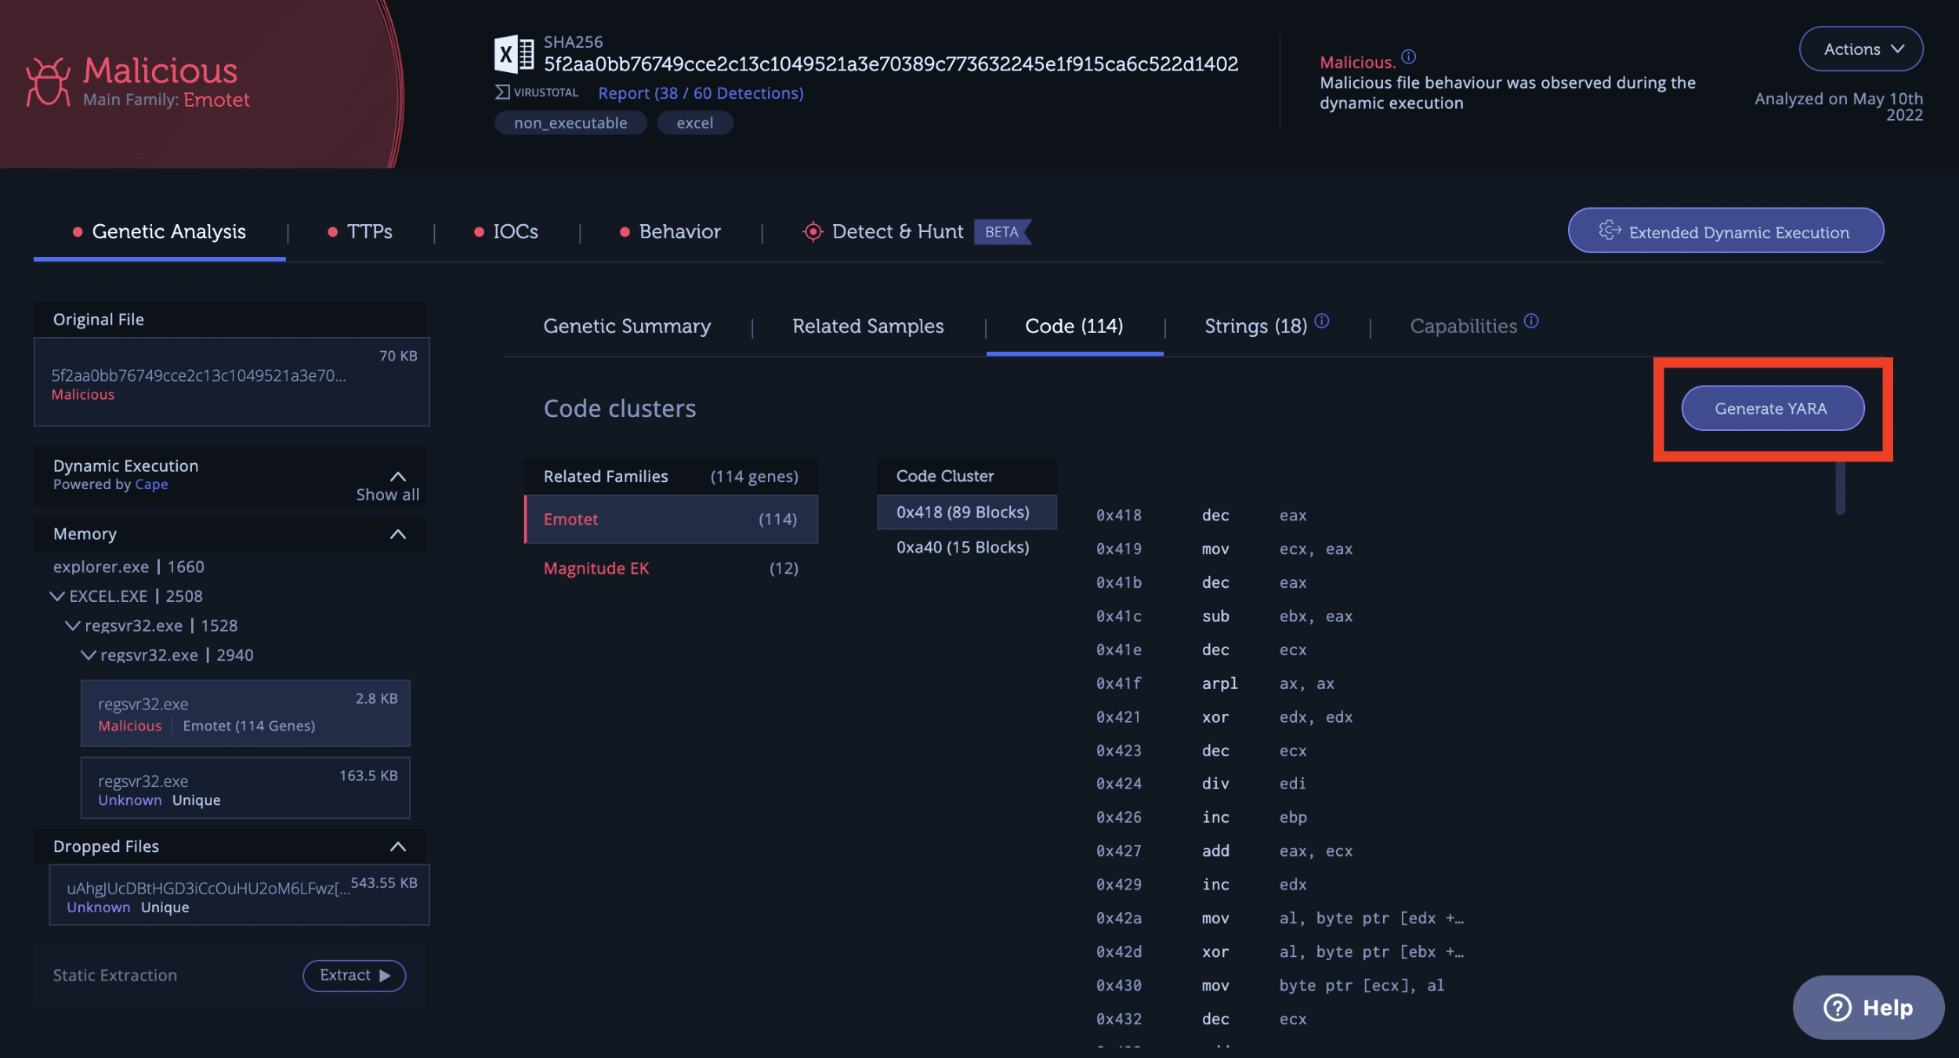Click the VirusTotal logo icon
The width and height of the screenshot is (1959, 1058).
(x=502, y=92)
